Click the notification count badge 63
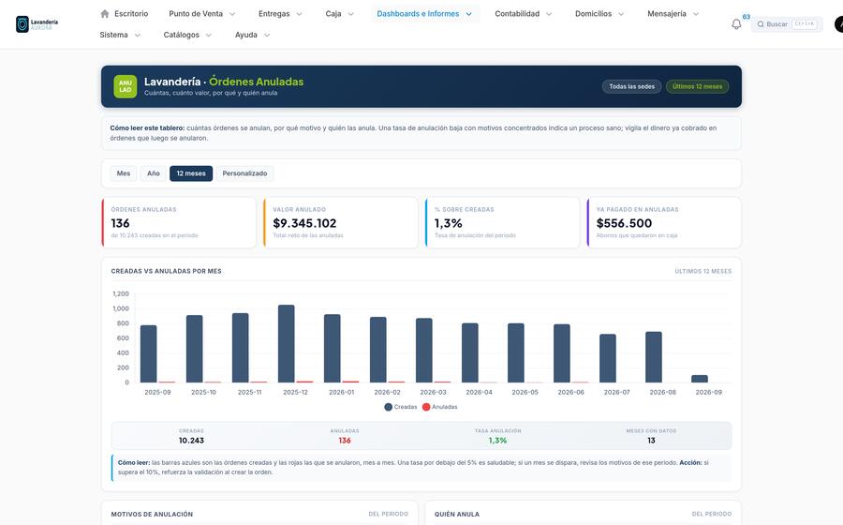Image resolution: width=843 pixels, height=525 pixels. point(747,17)
